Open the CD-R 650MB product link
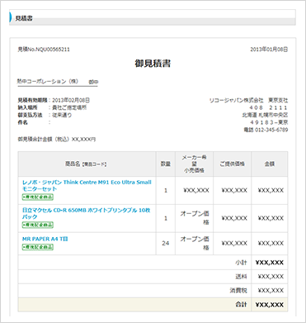Image resolution: width=306 pixels, height=323 pixels. click(87, 213)
